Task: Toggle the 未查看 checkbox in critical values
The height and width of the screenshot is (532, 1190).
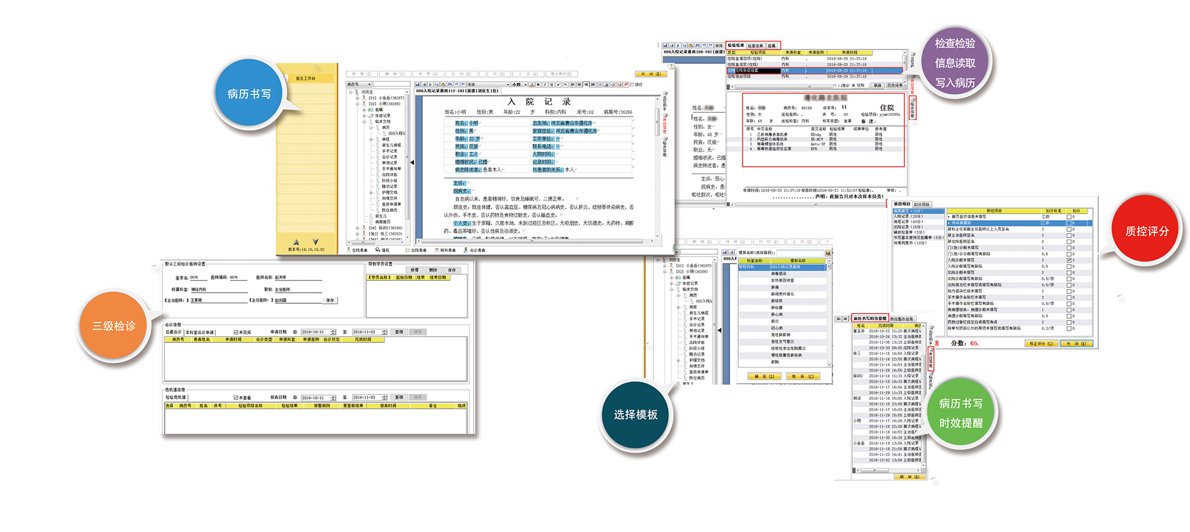Action: point(236,397)
